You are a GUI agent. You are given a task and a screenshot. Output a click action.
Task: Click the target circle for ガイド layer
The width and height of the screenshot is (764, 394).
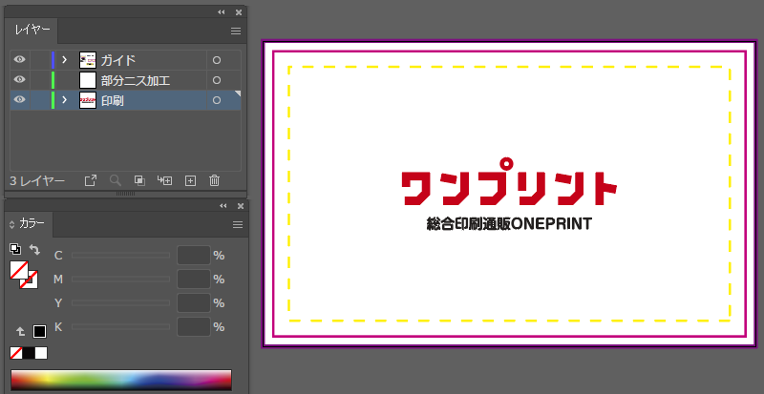coord(217,60)
